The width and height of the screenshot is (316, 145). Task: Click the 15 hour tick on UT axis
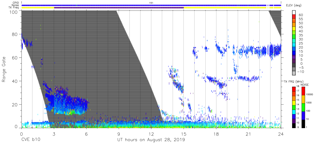click(x=183, y=134)
